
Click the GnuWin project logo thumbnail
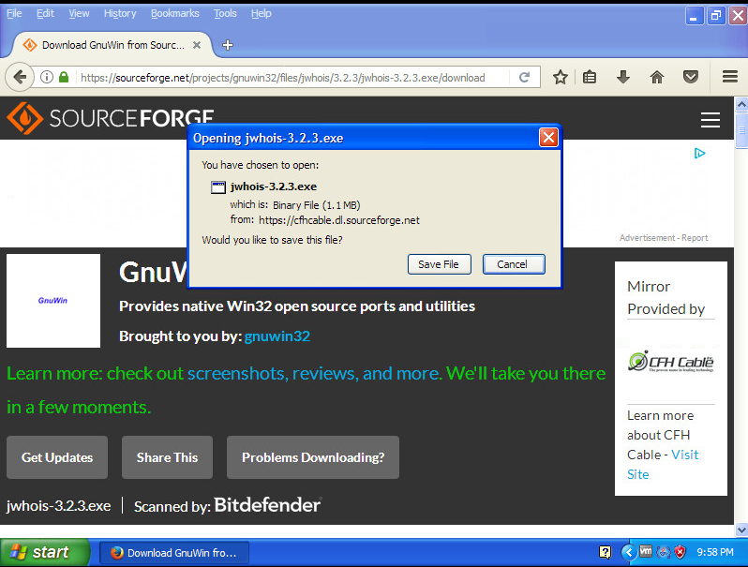point(53,301)
